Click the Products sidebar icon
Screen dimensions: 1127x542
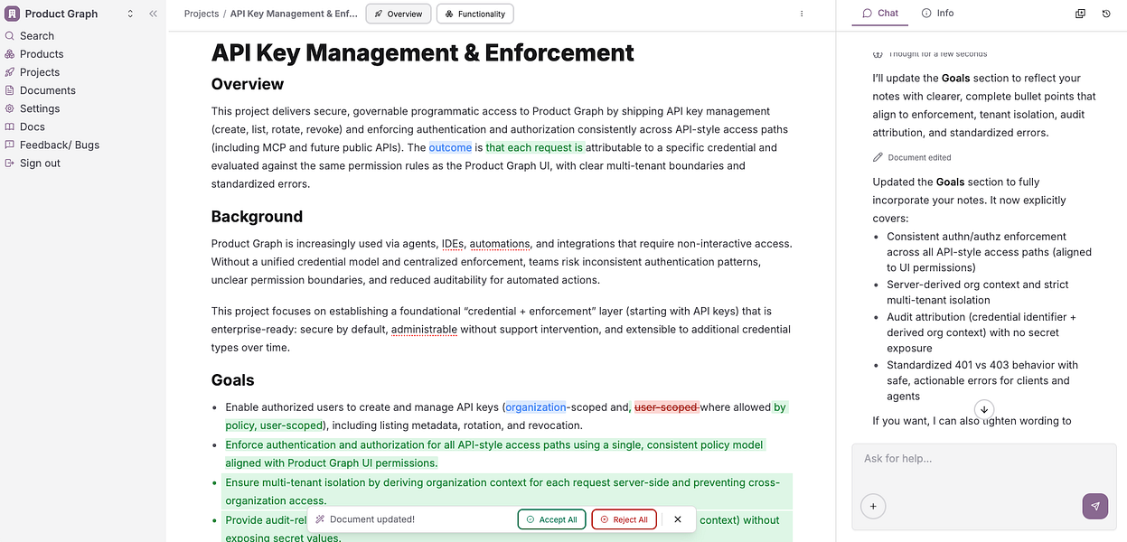(10, 54)
